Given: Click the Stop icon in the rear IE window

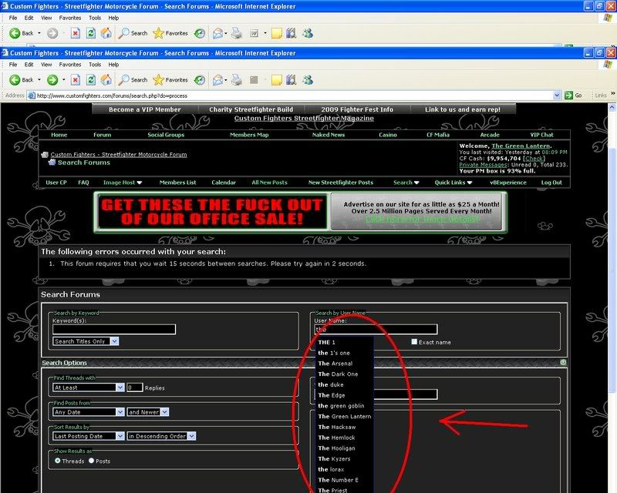Looking at the screenshot, I should pos(75,33).
